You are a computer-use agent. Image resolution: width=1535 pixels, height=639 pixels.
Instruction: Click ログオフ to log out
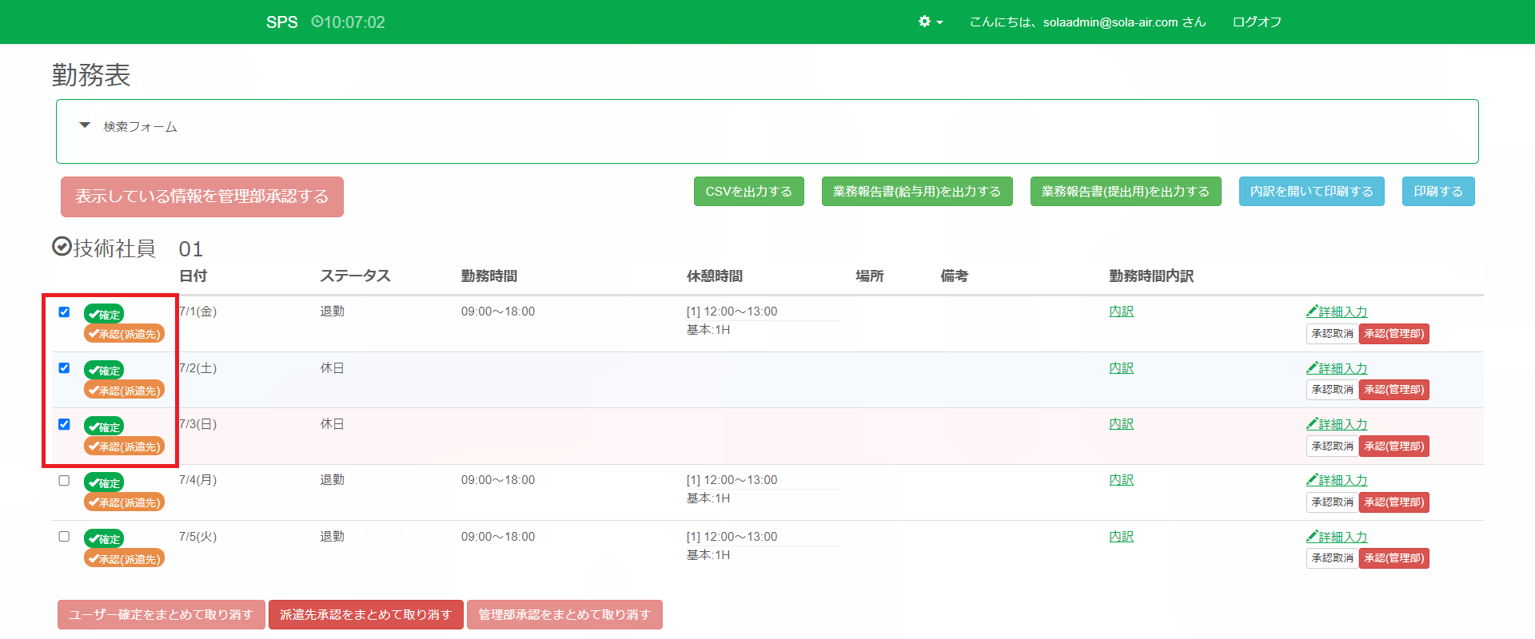(1257, 22)
